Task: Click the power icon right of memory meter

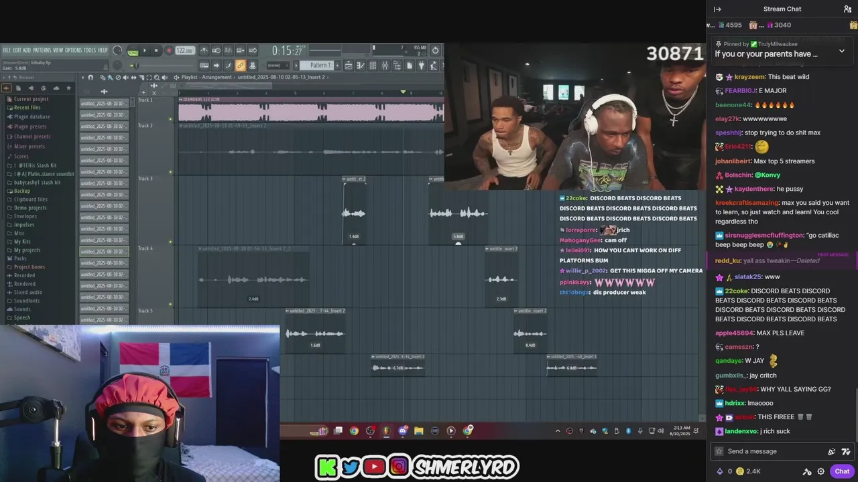Action: (x=435, y=50)
